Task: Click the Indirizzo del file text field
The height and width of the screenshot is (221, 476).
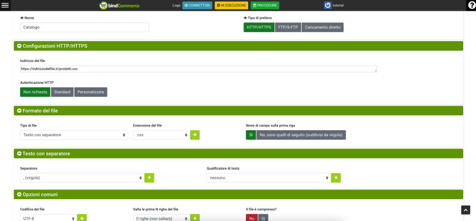Action: tap(198, 69)
